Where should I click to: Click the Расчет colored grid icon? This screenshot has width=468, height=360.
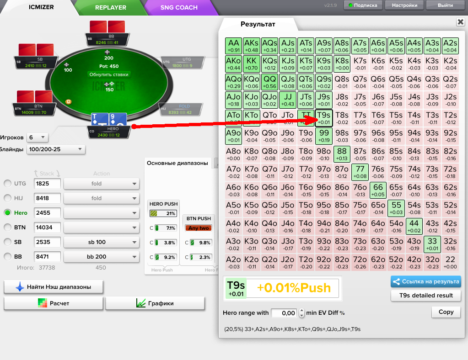tap(43, 303)
